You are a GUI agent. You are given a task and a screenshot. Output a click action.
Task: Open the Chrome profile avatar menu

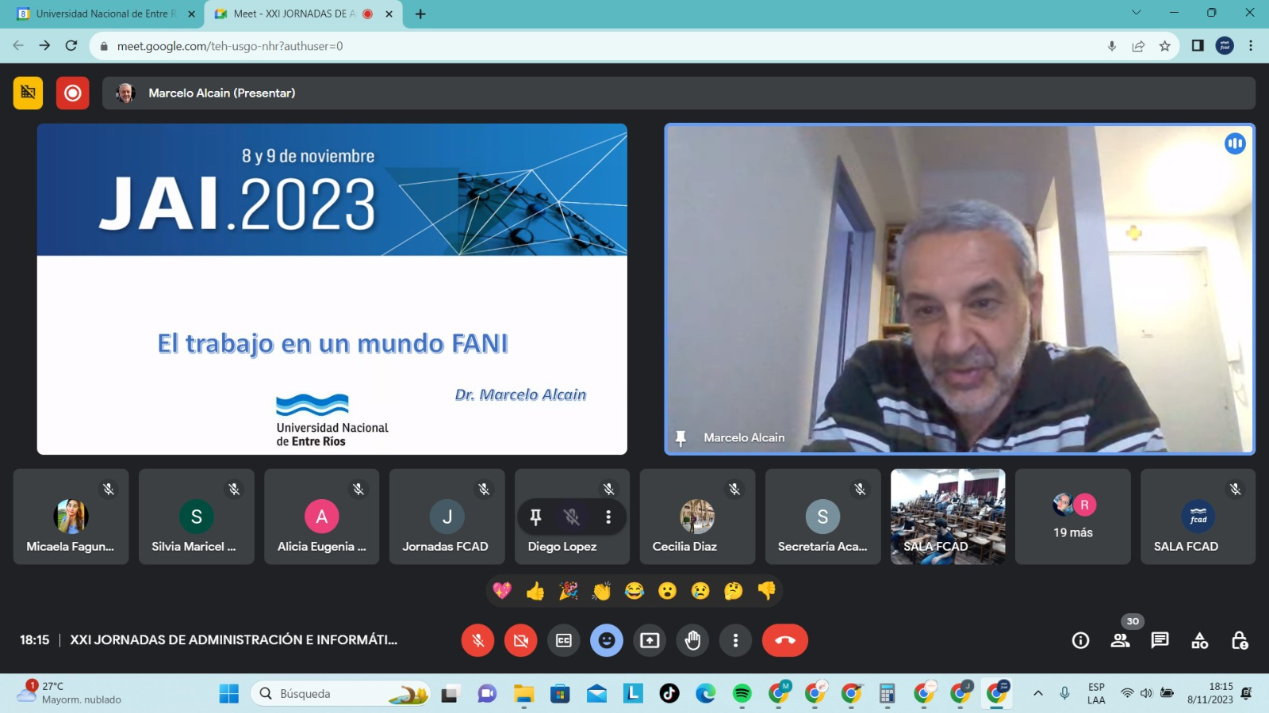1225,46
